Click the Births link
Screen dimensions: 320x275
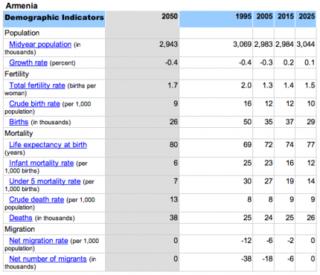click(x=18, y=122)
